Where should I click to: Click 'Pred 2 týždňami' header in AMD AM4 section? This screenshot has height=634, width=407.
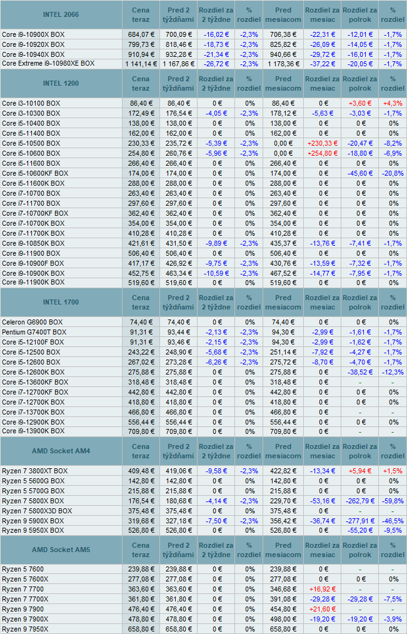tap(178, 451)
